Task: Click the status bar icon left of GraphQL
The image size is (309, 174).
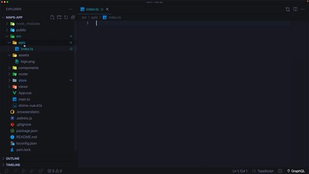Action: [x=280, y=171]
